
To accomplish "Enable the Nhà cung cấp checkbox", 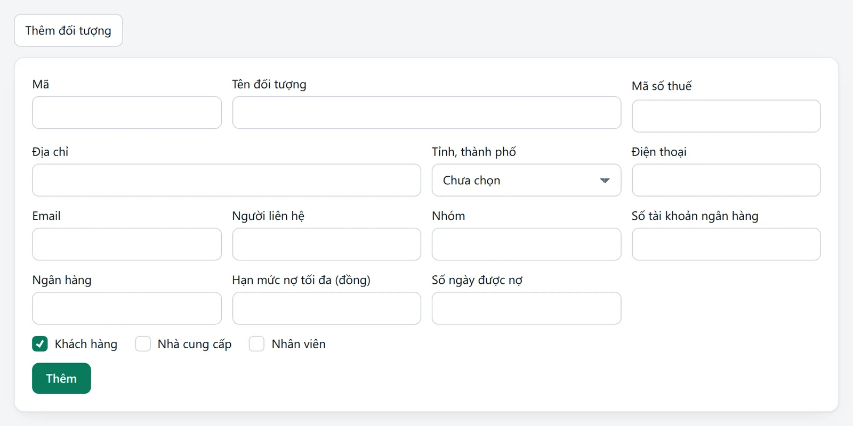I will pyautogui.click(x=143, y=344).
